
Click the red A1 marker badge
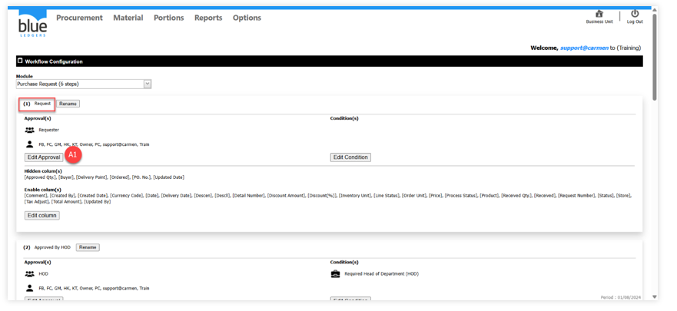73,155
